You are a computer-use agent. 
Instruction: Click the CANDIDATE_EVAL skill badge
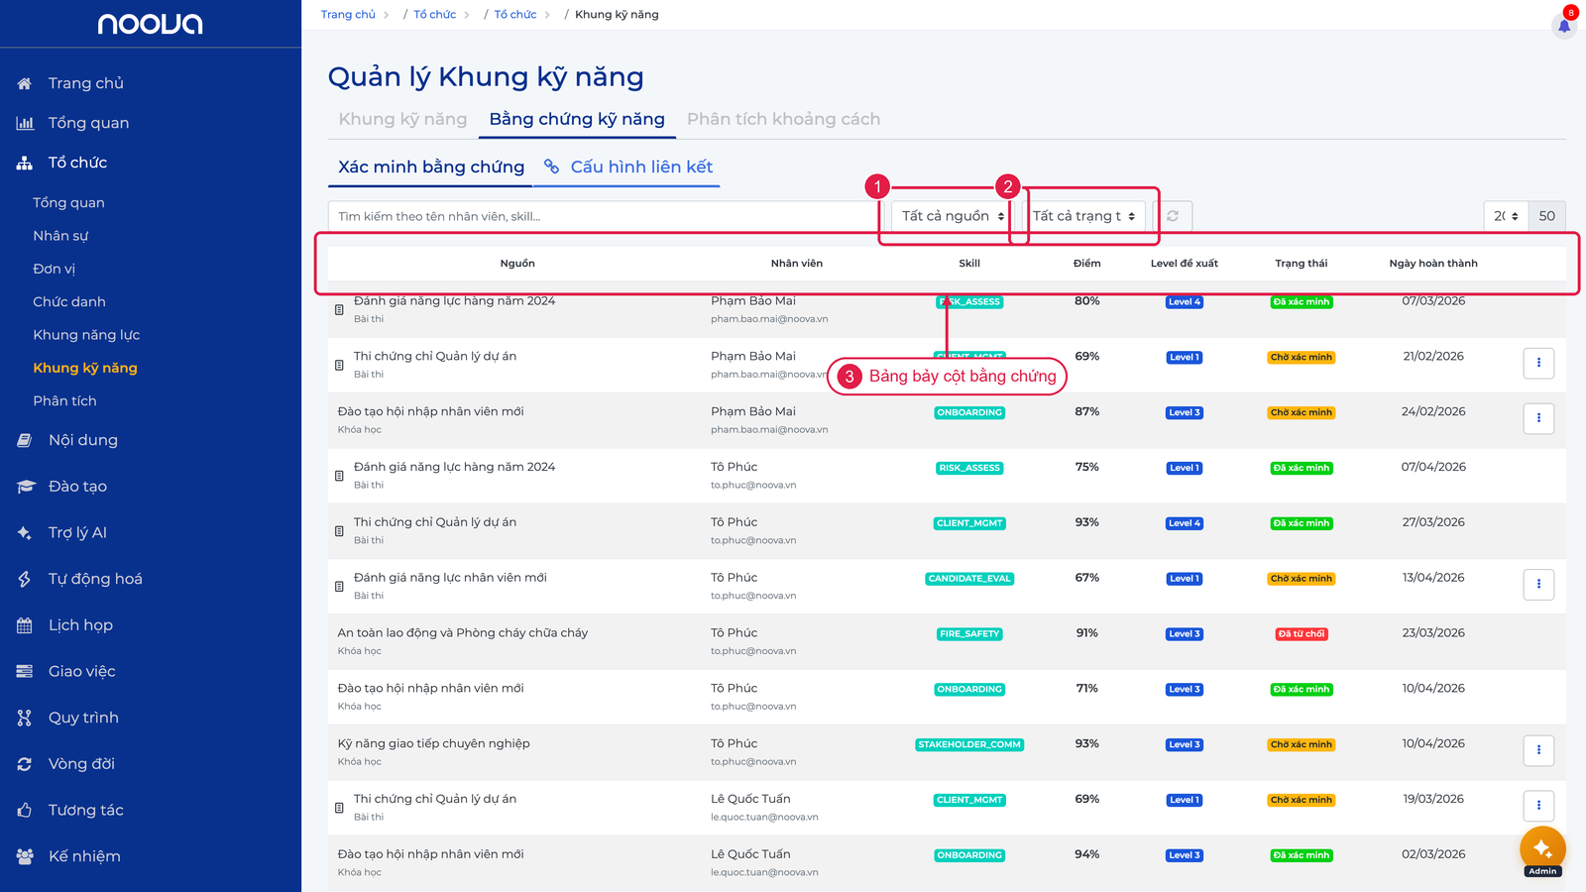[969, 579]
